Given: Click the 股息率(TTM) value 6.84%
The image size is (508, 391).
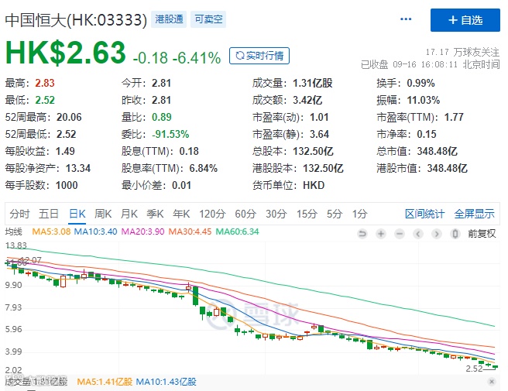Looking at the screenshot, I should pyautogui.click(x=203, y=168).
